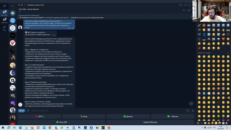Open the Telegram main menu hamburger icon

tap(4, 6)
